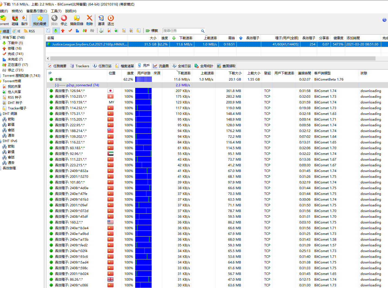This screenshot has width=388, height=288.
Task: Click the 退出 exit icon
Action: (111, 20)
